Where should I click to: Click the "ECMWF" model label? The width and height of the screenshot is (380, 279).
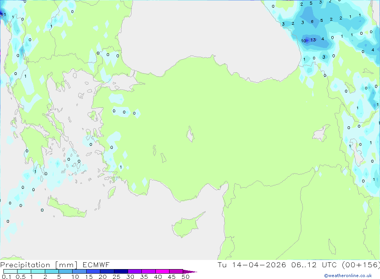pos(96,265)
